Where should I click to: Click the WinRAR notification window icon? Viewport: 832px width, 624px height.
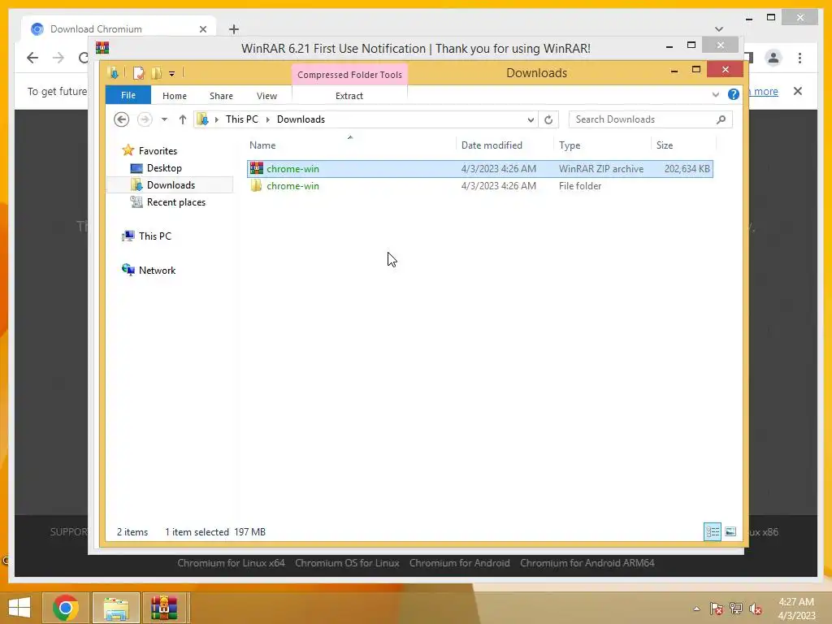click(102, 48)
